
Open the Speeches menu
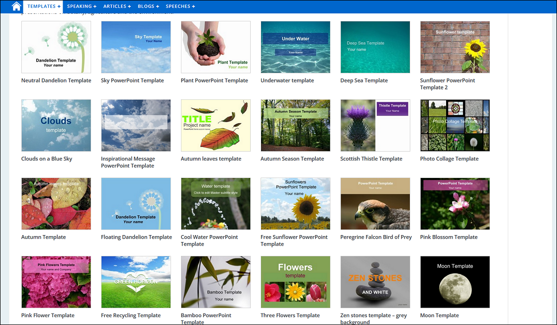181,6
